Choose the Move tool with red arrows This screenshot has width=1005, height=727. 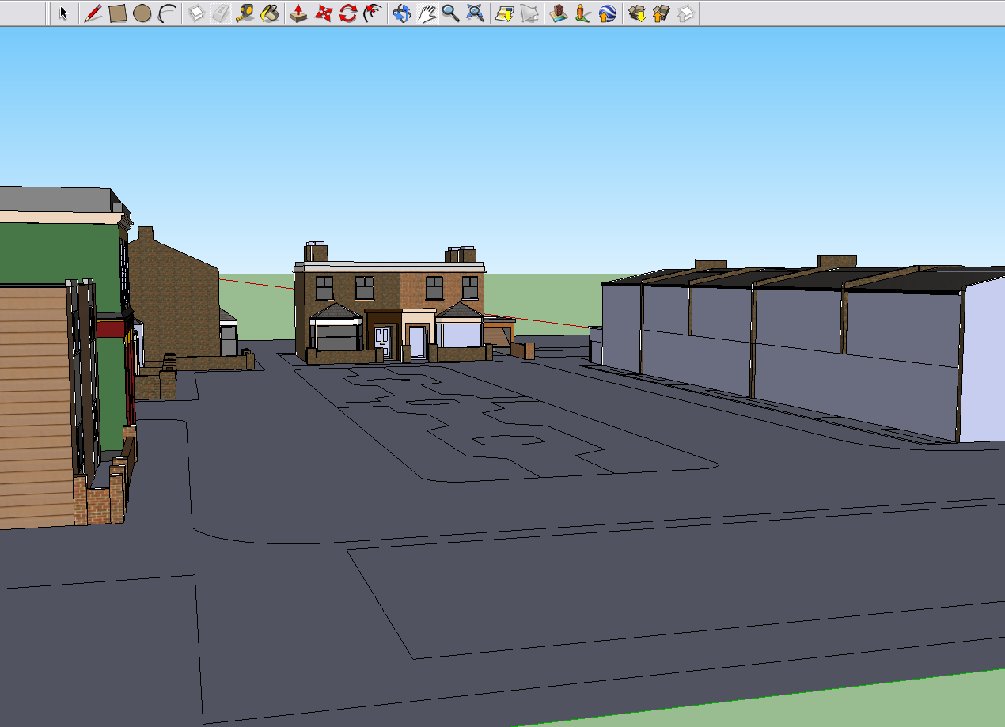coord(323,13)
